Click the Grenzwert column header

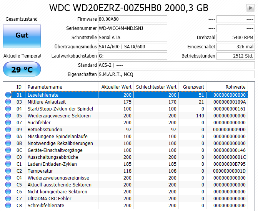[193, 87]
